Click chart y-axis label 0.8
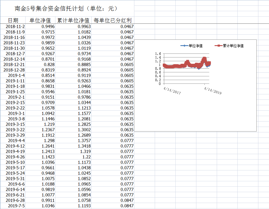The width and height of the screenshot is (269, 209). (x=158, y=69)
